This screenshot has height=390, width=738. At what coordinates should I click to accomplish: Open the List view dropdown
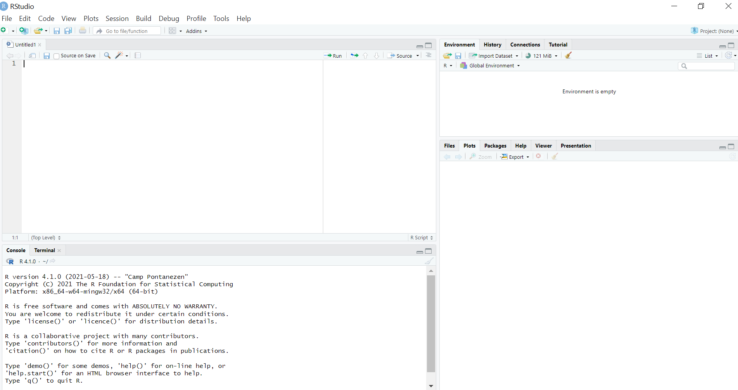click(x=708, y=56)
